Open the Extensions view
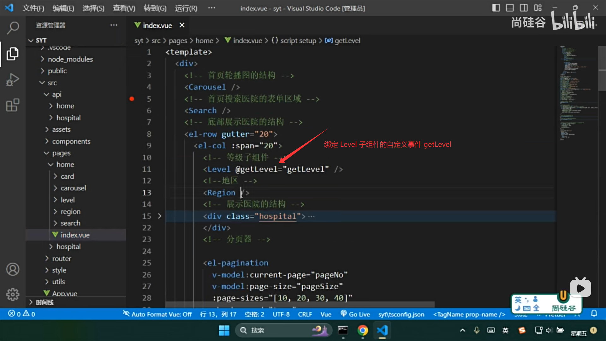 coord(13,105)
